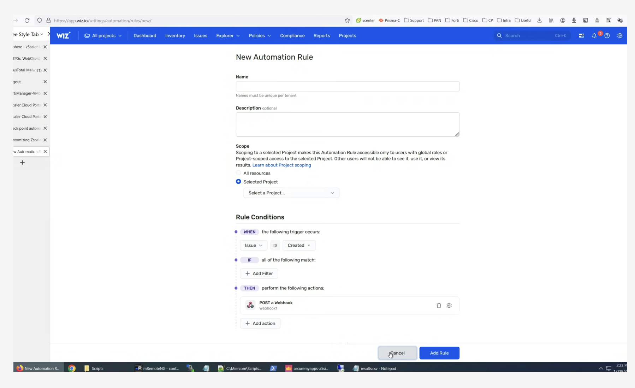
Task: Open Chrome from the taskbar
Action: click(72, 368)
